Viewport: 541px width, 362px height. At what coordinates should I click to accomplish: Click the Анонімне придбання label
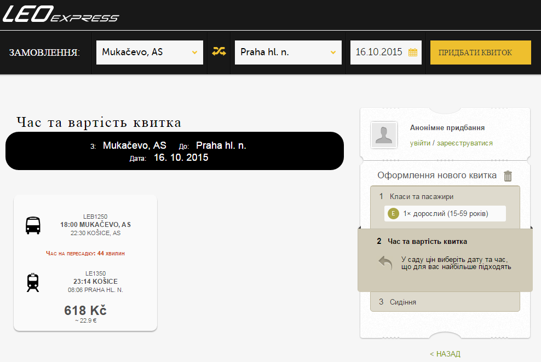447,128
